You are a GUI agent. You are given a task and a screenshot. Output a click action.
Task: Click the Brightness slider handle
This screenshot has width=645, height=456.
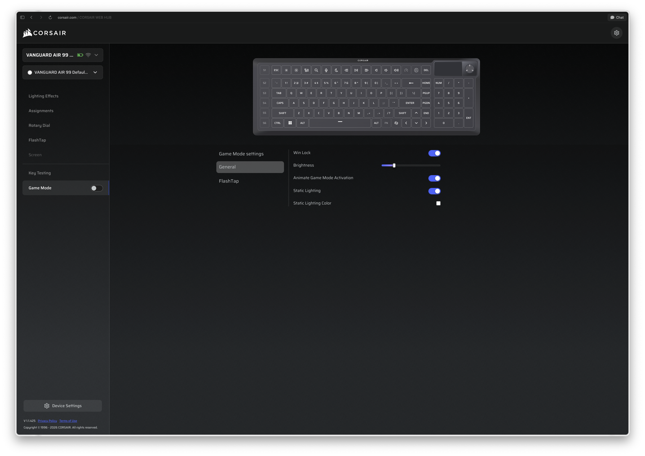[x=394, y=165]
